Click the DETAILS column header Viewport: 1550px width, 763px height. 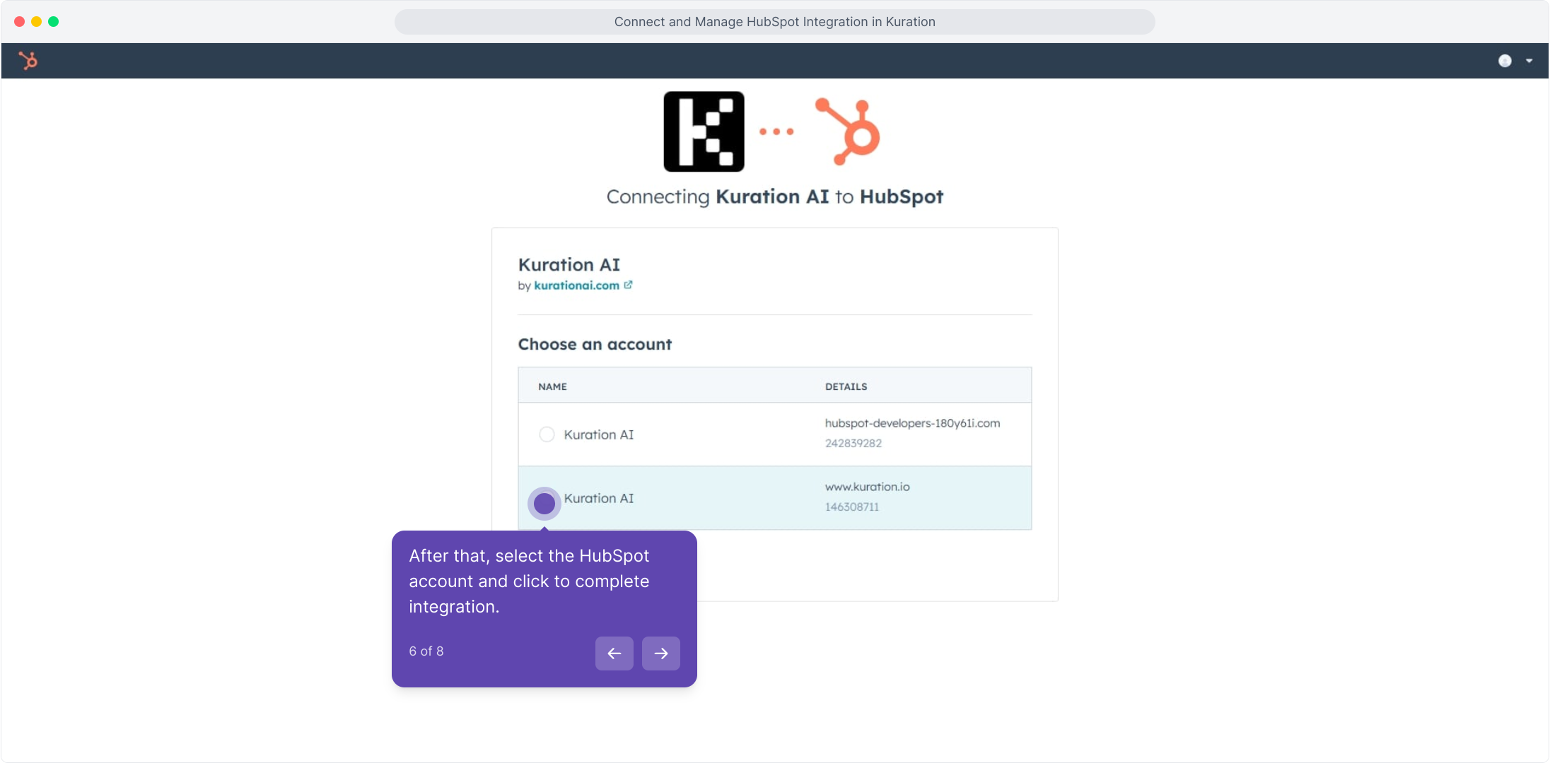(x=846, y=386)
